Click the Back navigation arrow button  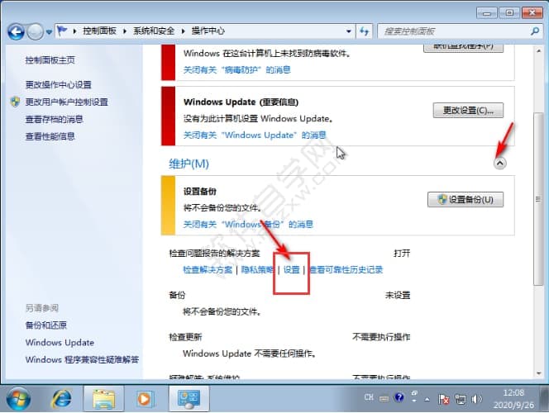(16, 31)
